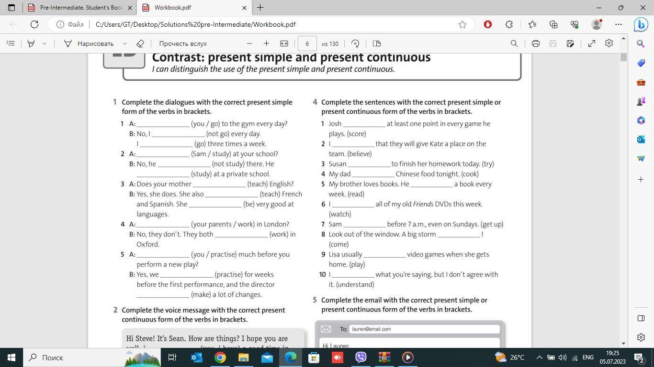Screen dimensions: 654x367
Task: Add a new app to the sidebar
Action: click(x=641, y=179)
